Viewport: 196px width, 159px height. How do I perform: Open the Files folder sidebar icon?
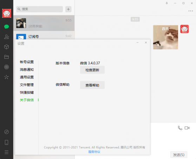point(7,57)
